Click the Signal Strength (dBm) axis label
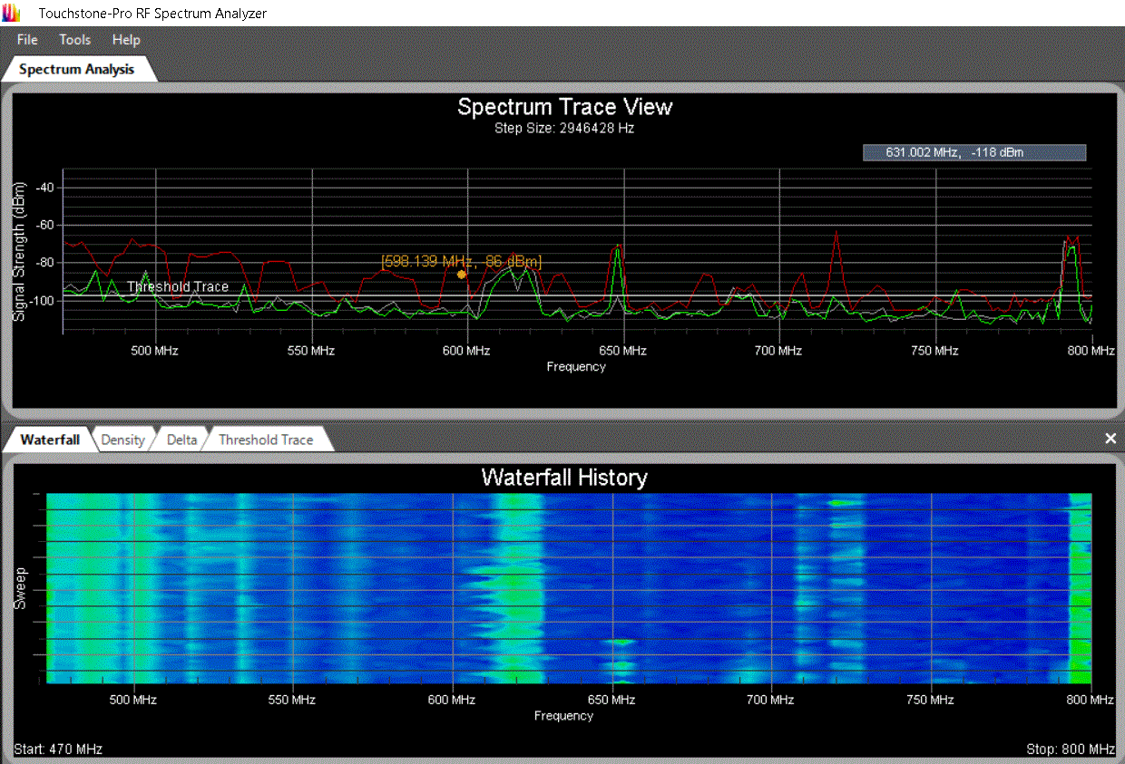This screenshot has height=764, width=1125. pos(19,251)
